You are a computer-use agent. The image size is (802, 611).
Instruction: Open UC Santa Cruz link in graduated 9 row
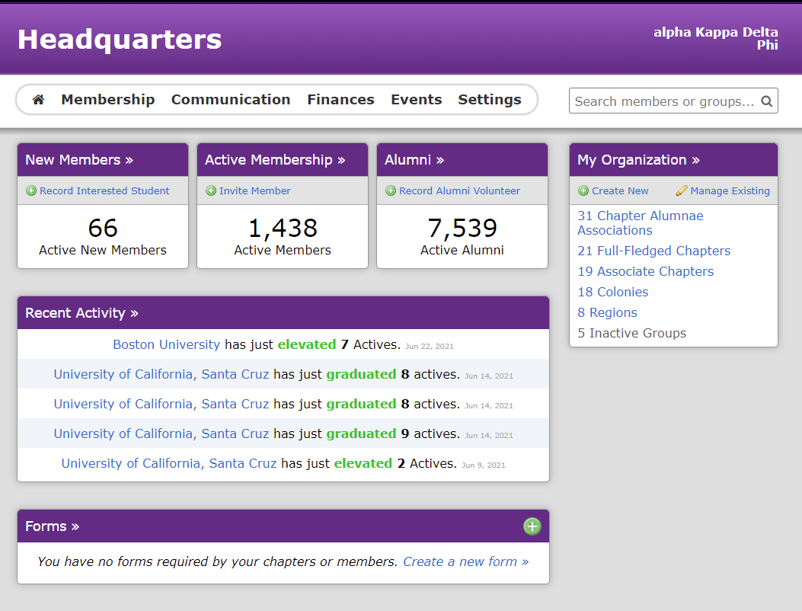pos(161,434)
